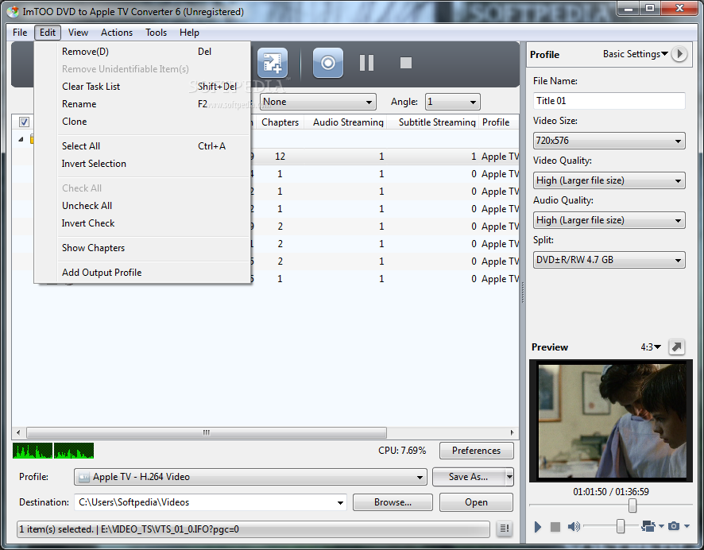Click the Stop toolbar button
Image resolution: width=704 pixels, height=550 pixels.
[406, 63]
